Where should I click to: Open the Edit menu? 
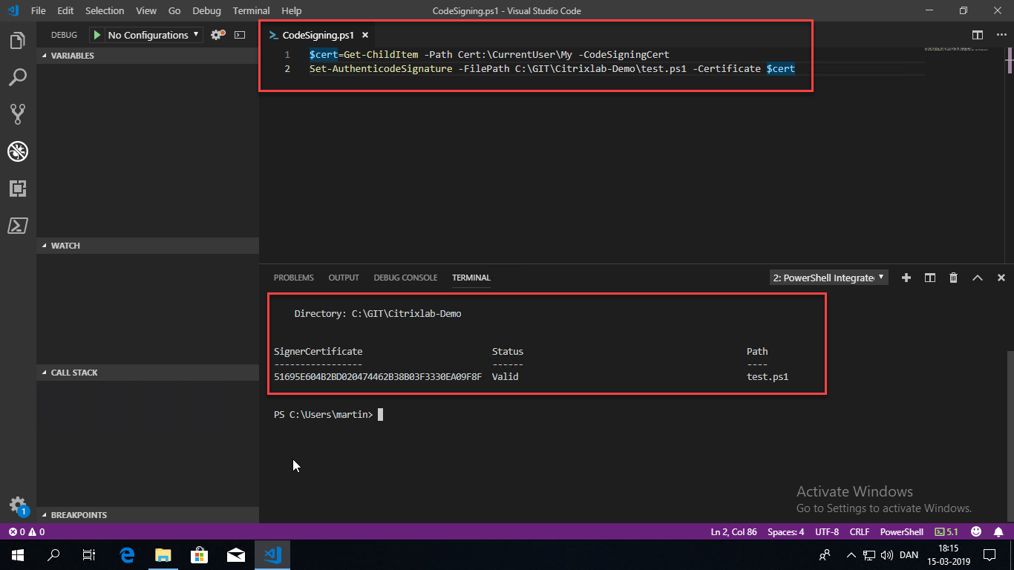tap(65, 10)
